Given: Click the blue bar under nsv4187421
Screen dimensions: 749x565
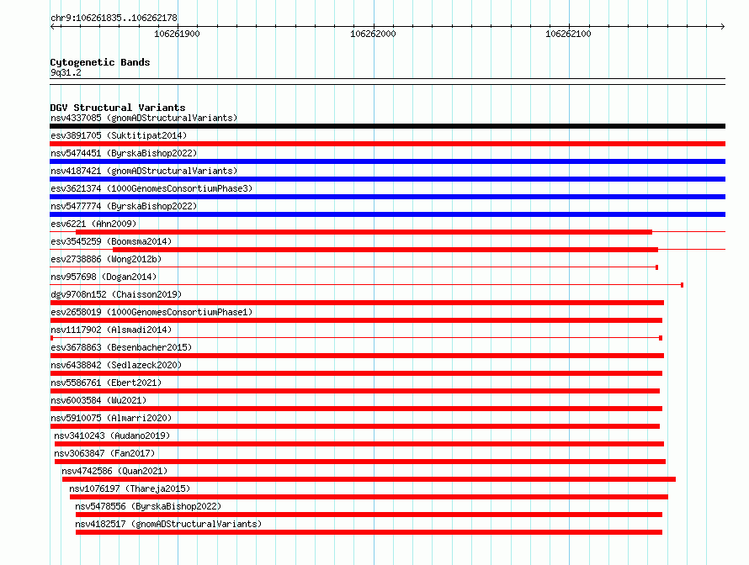Looking at the screenshot, I should click(x=387, y=179).
